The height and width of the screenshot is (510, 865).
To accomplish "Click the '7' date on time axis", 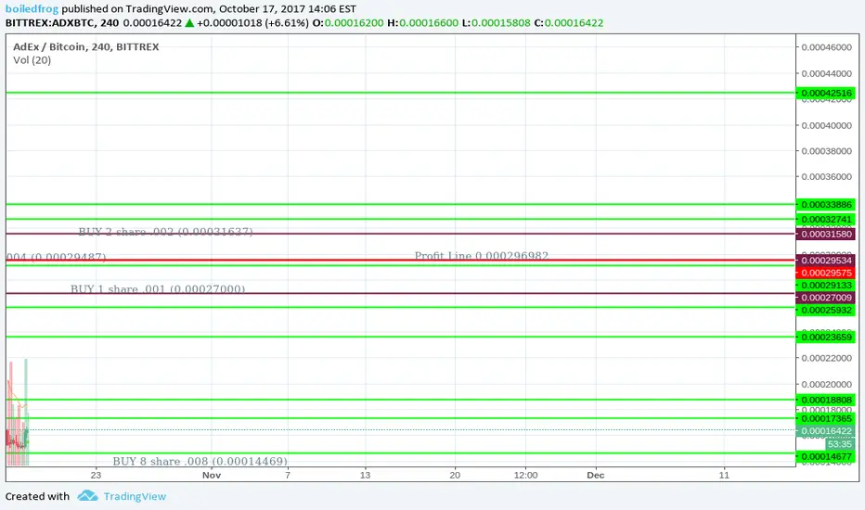I will pos(288,475).
